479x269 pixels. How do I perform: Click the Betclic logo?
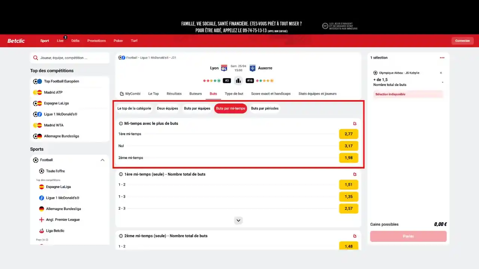pos(16,41)
